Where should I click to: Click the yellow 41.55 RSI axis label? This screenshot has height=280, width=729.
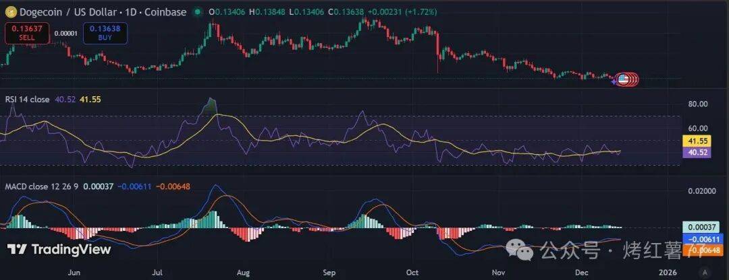coord(694,141)
